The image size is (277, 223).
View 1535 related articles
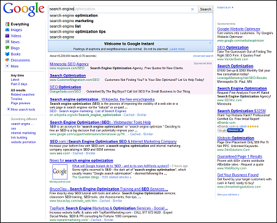[116, 177]
